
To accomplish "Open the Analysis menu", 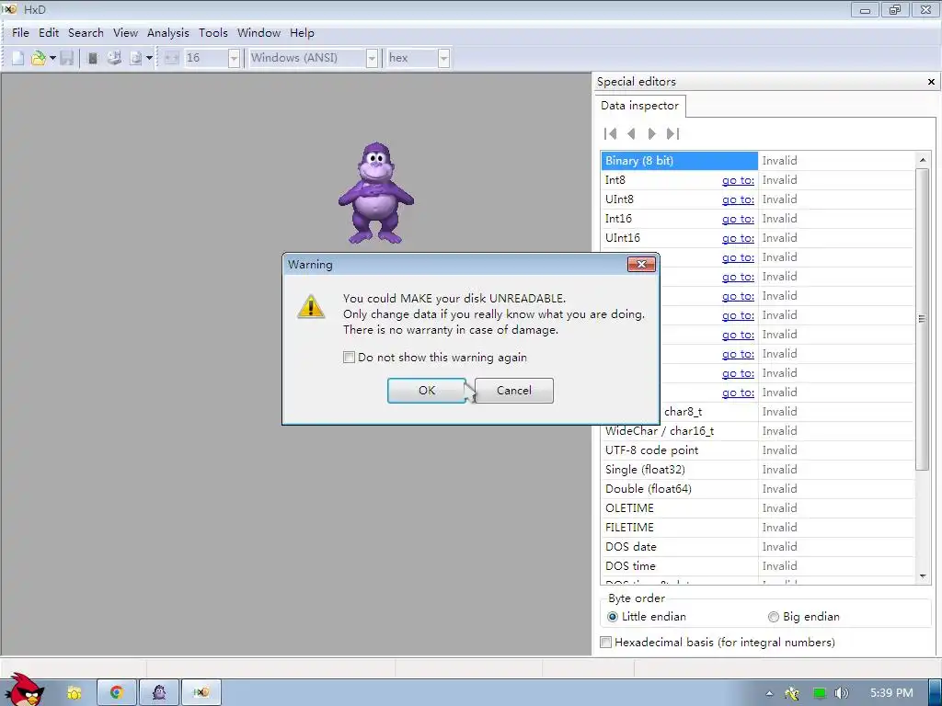I will point(167,33).
